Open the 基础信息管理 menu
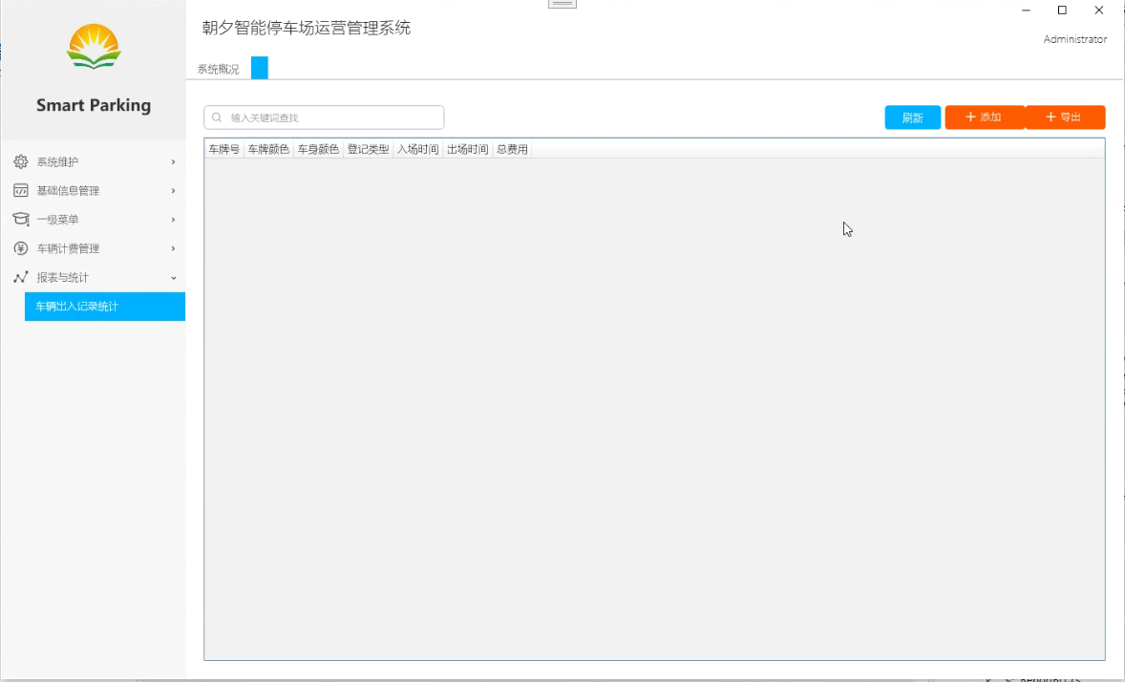The height and width of the screenshot is (682, 1125). pos(94,191)
